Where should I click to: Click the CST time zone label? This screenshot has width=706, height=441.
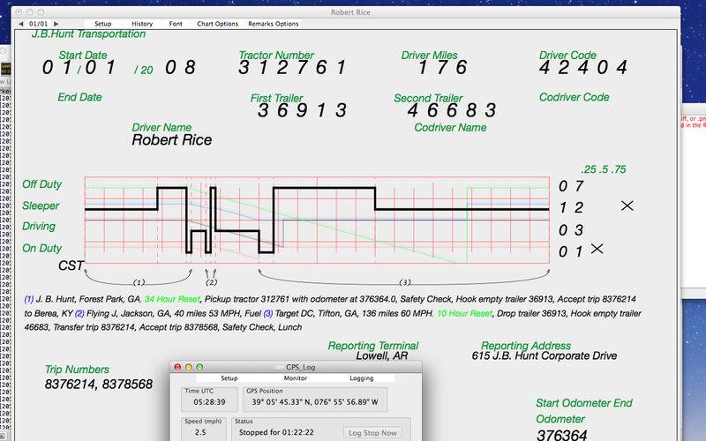pos(71,266)
